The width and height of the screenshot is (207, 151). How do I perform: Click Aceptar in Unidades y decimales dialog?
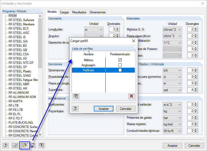tap(172, 146)
